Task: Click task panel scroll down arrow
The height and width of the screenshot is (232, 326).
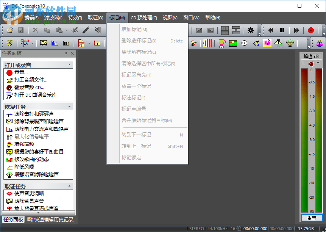Action: [x=38, y=213]
